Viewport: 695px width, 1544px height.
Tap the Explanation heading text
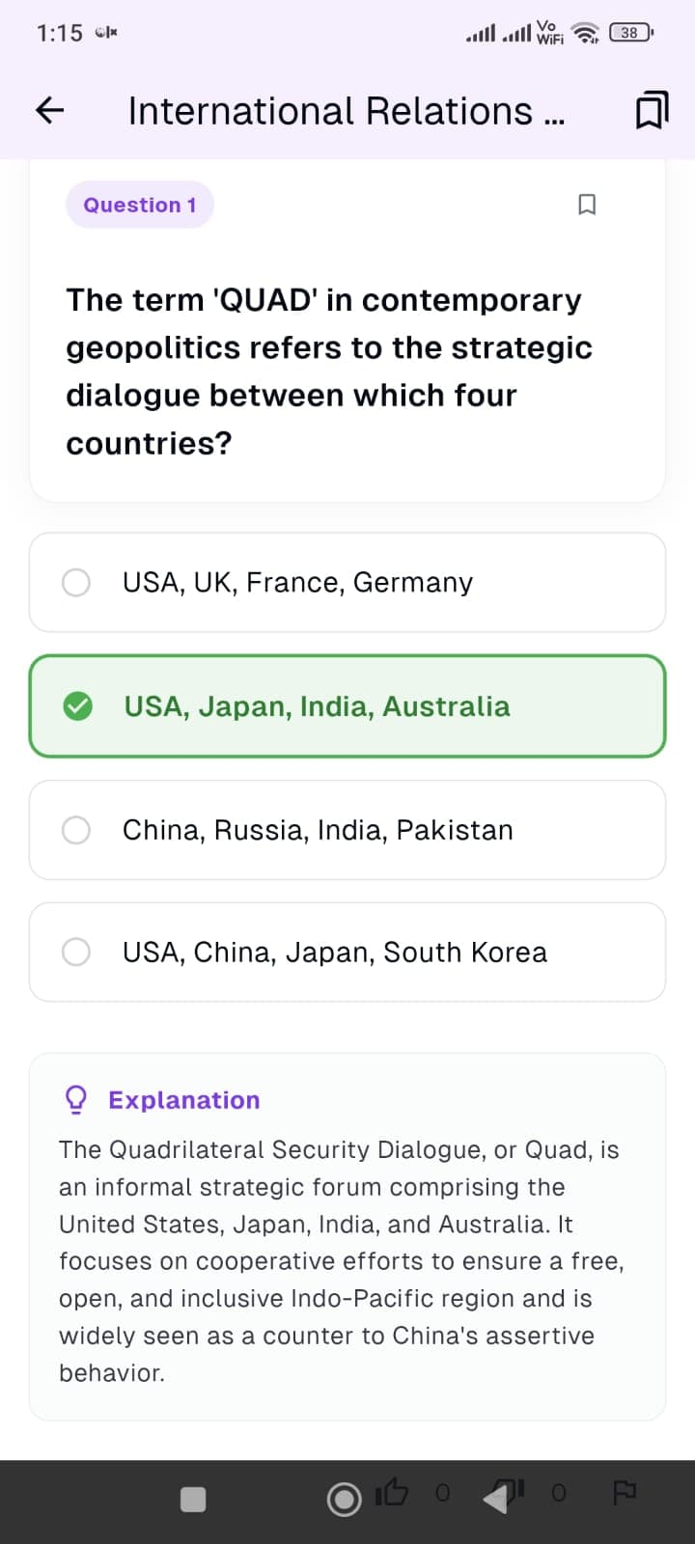(x=183, y=1099)
